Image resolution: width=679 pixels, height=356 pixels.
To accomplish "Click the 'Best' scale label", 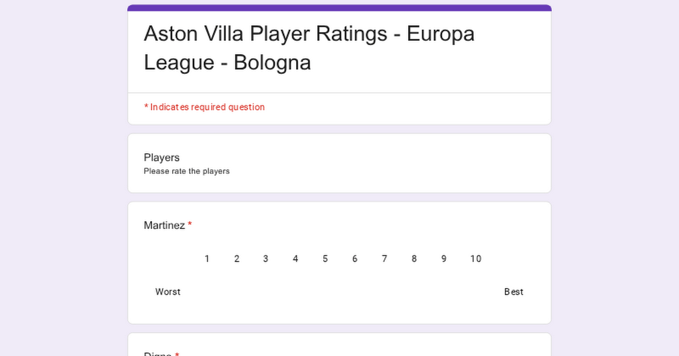I will [x=514, y=292].
